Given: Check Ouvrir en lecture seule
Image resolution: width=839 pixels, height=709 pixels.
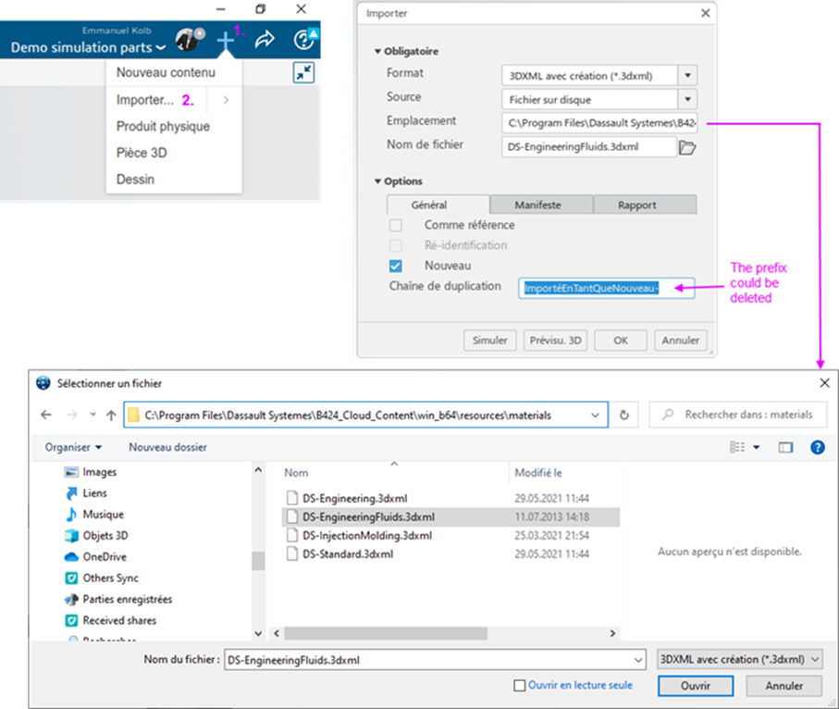Looking at the screenshot, I should (522, 685).
